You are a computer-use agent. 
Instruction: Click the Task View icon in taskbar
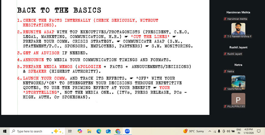(x=70, y=131)
